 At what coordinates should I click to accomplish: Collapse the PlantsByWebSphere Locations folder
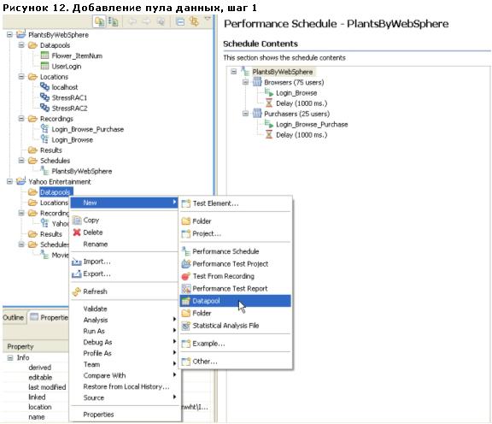click(x=21, y=76)
